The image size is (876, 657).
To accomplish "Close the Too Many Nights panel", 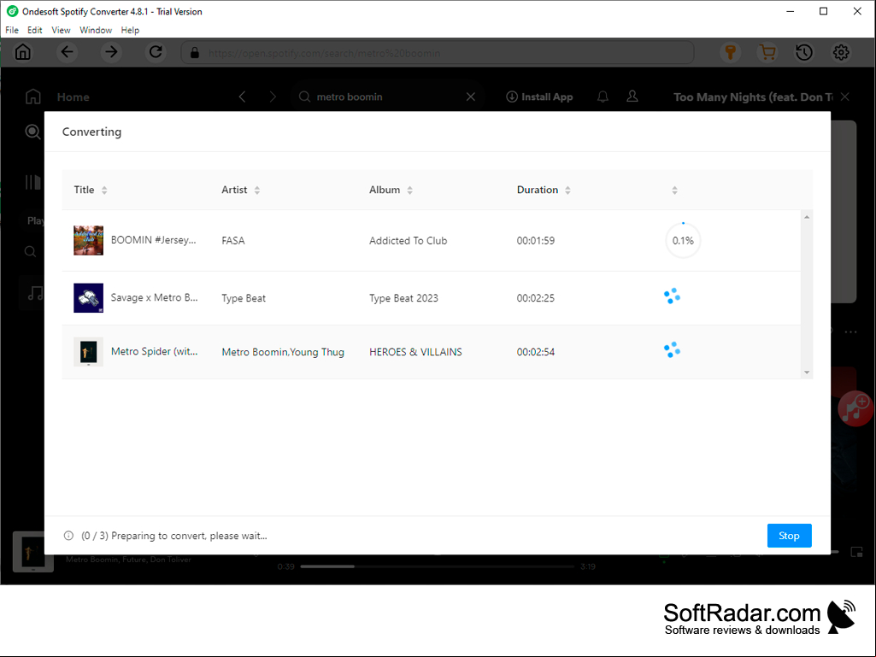I will tap(844, 97).
